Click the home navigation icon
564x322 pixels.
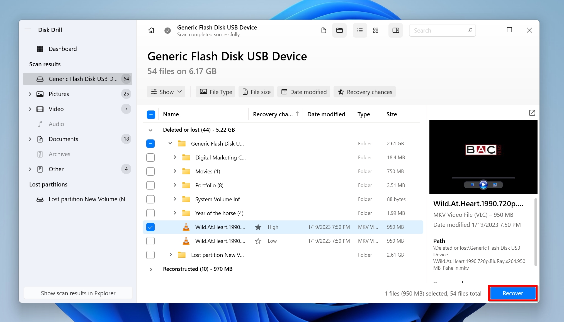click(x=151, y=31)
